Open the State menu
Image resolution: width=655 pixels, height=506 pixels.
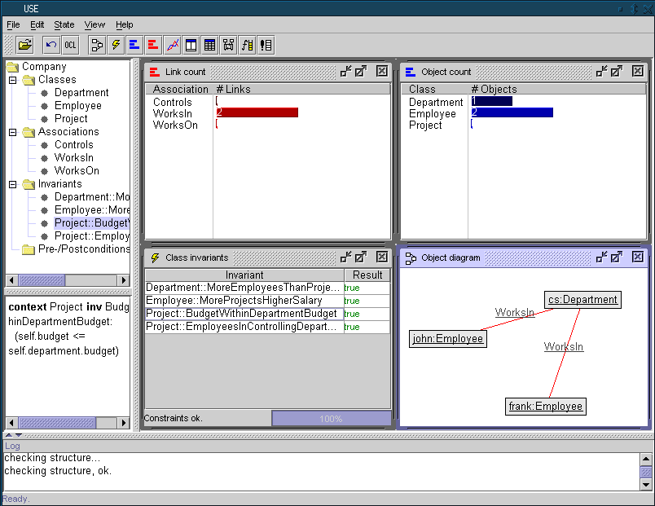(64, 24)
